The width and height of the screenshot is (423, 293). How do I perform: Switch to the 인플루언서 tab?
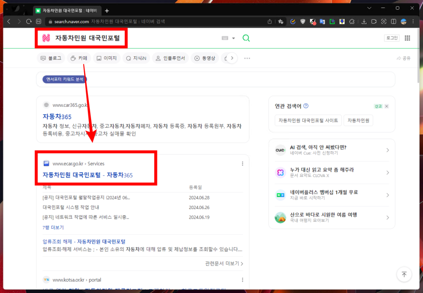170,58
